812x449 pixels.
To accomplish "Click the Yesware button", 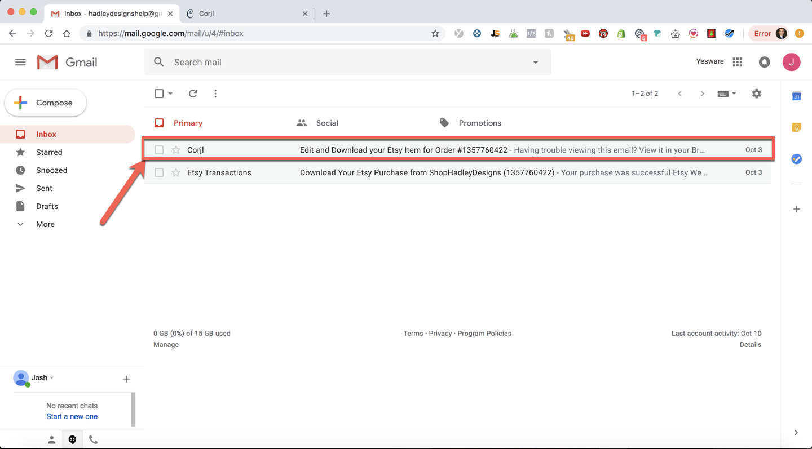I will (710, 61).
